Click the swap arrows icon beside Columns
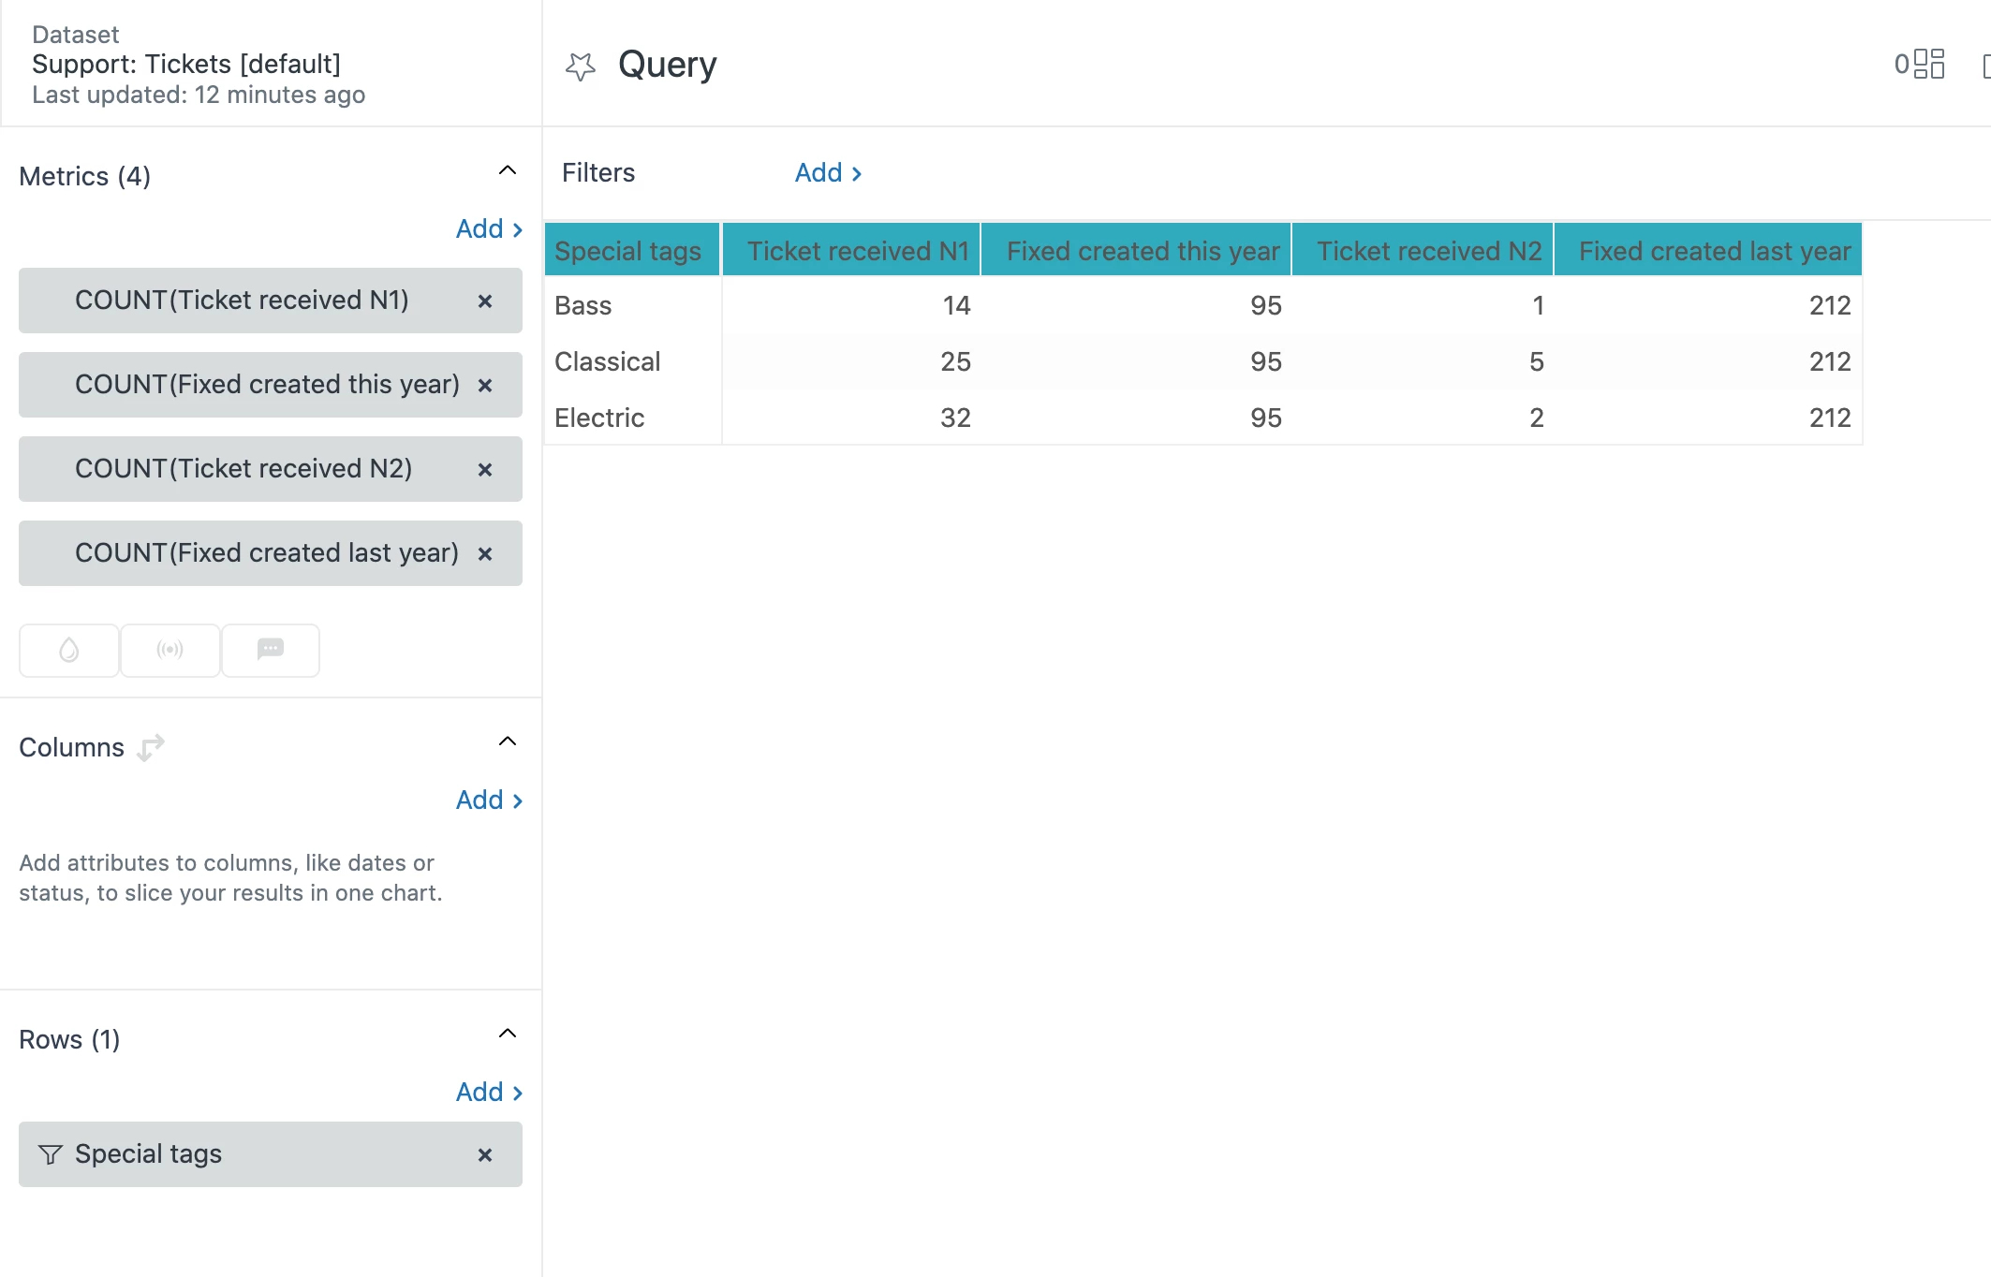This screenshot has width=1991, height=1277. tap(151, 747)
